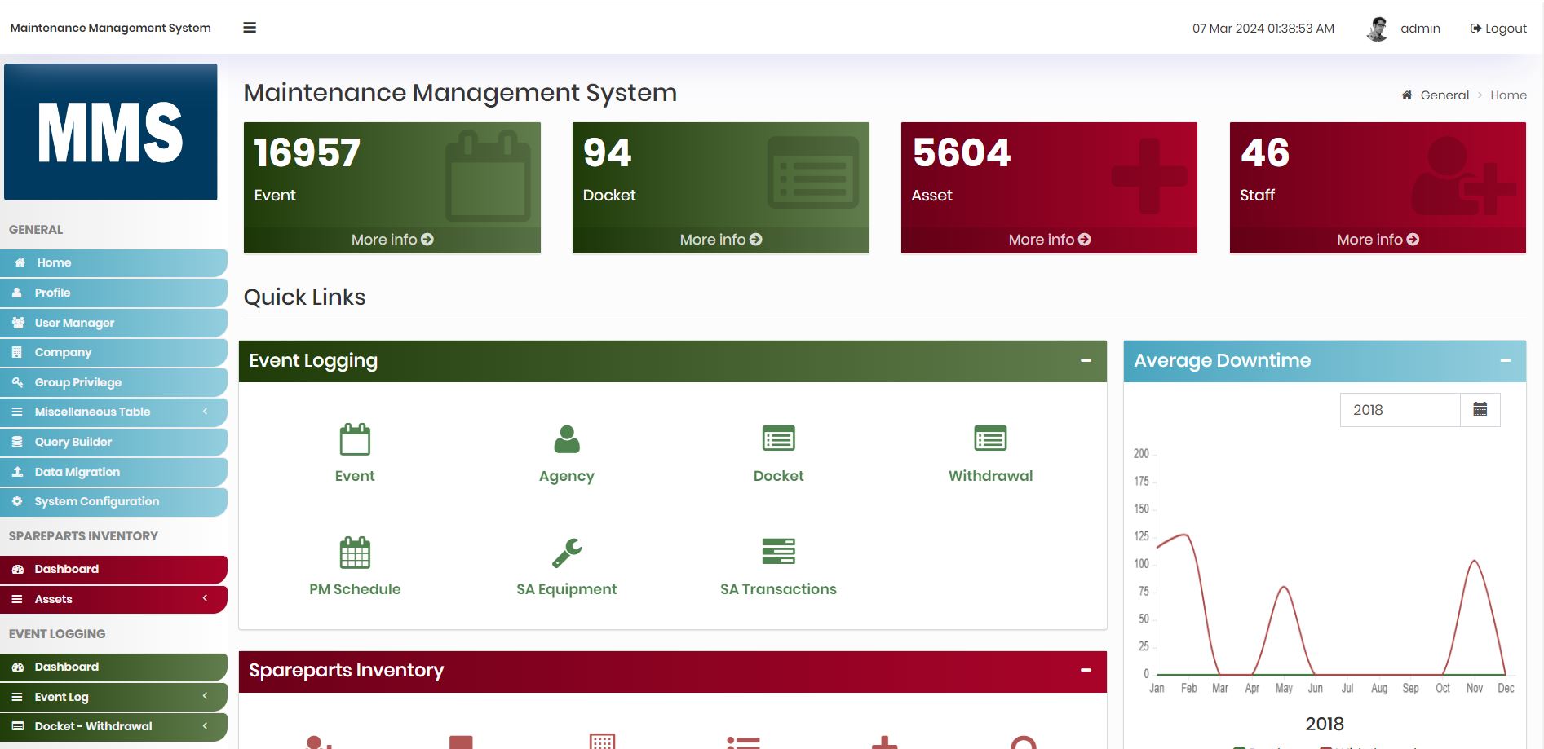This screenshot has height=749, width=1544.
Task: Open the Withdrawal quick link icon
Action: click(990, 438)
